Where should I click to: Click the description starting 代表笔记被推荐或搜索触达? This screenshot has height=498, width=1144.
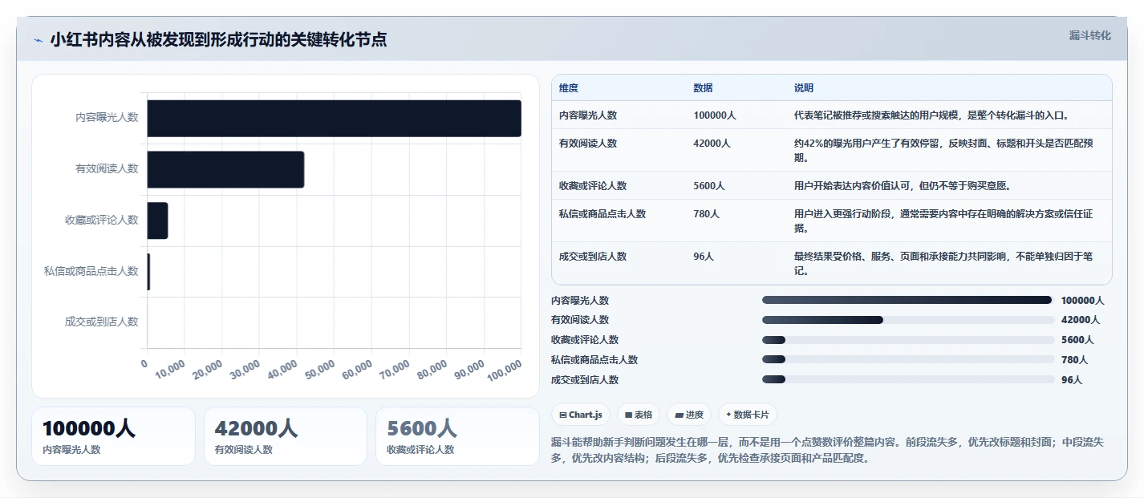[x=931, y=115]
